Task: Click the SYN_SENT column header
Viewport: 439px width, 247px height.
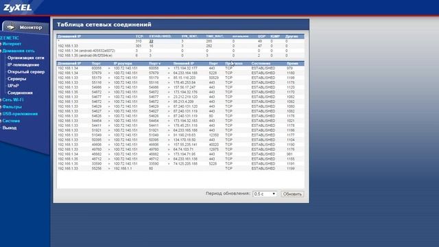Action: click(189, 36)
